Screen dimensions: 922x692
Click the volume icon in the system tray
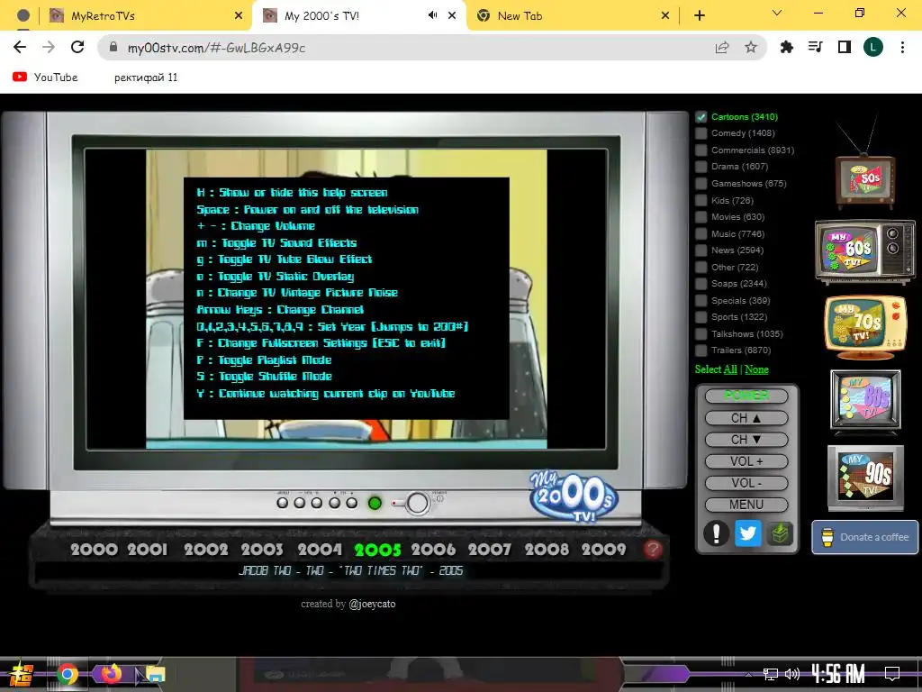tap(792, 674)
